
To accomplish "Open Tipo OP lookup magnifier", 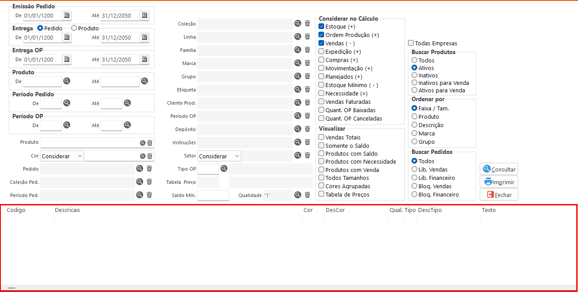I will pos(224,169).
